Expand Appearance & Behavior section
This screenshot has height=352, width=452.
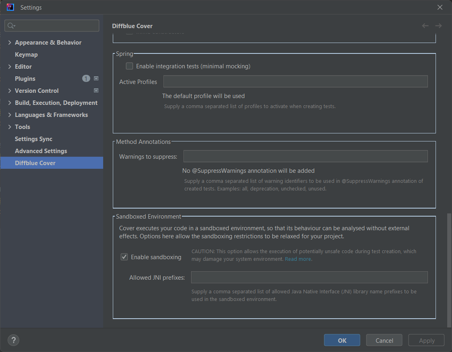point(10,43)
